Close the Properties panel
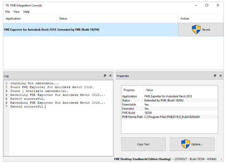The height and width of the screenshot is (163, 228). [221, 76]
